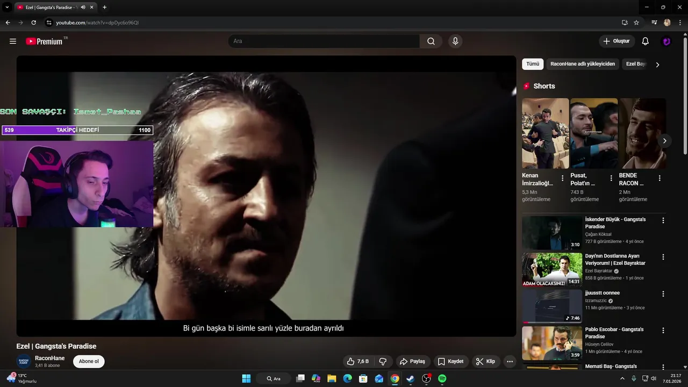Select the Ezel Bay... filter chip
The height and width of the screenshot is (387, 688).
[636, 64]
